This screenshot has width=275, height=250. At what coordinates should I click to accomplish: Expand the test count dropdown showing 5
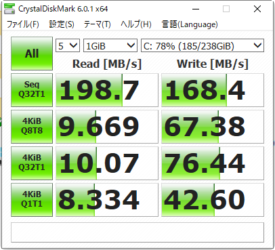coord(68,46)
